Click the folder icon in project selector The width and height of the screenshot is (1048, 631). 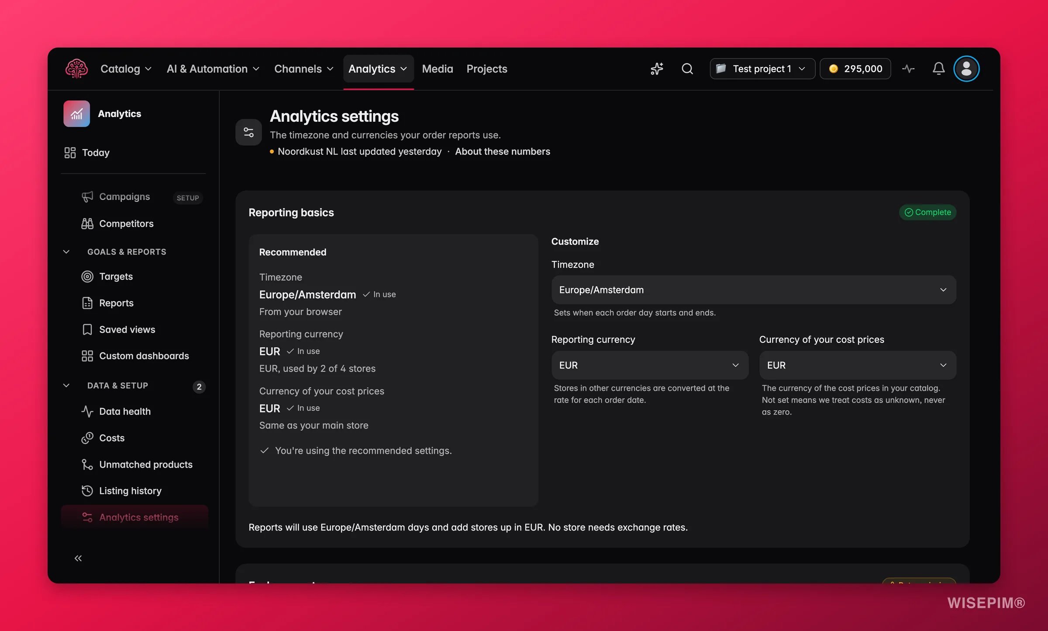click(721, 69)
